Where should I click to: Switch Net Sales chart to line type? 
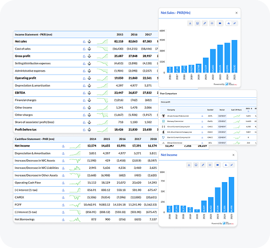point(234,23)
